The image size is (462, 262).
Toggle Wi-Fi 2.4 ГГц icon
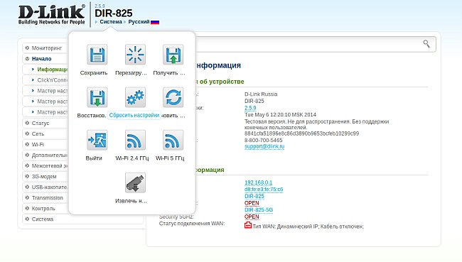[x=135, y=140]
